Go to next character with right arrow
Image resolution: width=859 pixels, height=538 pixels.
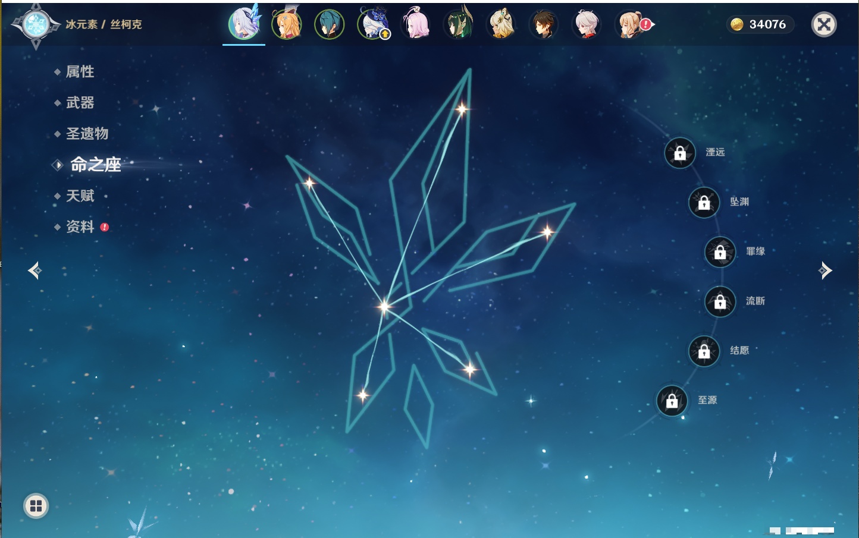point(825,270)
